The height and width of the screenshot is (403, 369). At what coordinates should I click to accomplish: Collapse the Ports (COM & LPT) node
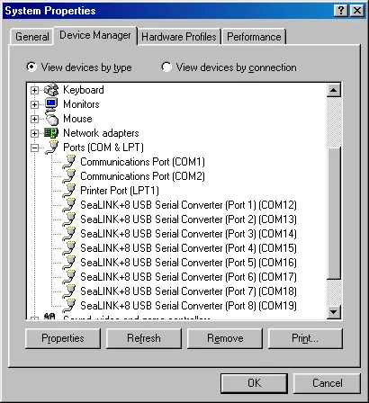pyautogui.click(x=35, y=148)
